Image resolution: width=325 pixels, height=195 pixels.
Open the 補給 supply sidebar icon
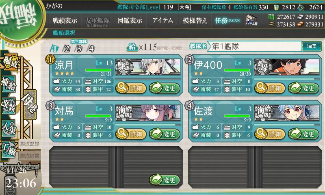pyautogui.click(x=9, y=84)
